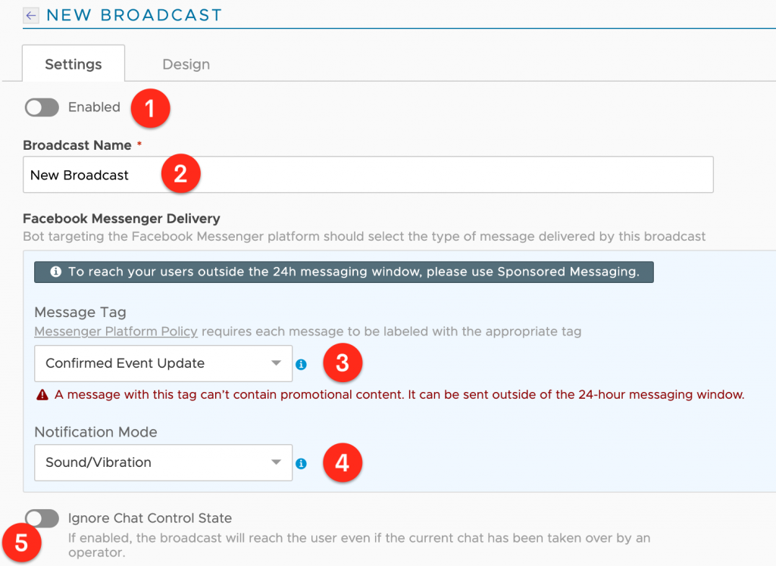
Task: Click the Enabled label text
Action: (x=94, y=107)
